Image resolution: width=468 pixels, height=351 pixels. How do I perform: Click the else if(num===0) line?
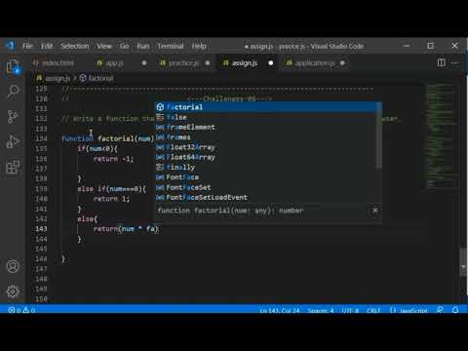click(112, 189)
